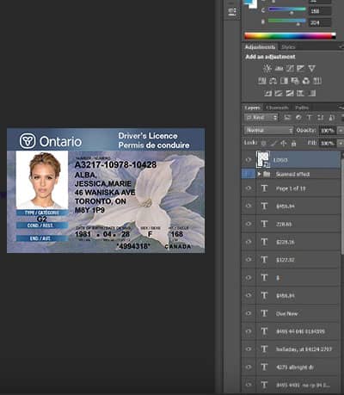Click the type icon of Due Now layer
Viewport: 344px width, 395px height.
pos(264,313)
